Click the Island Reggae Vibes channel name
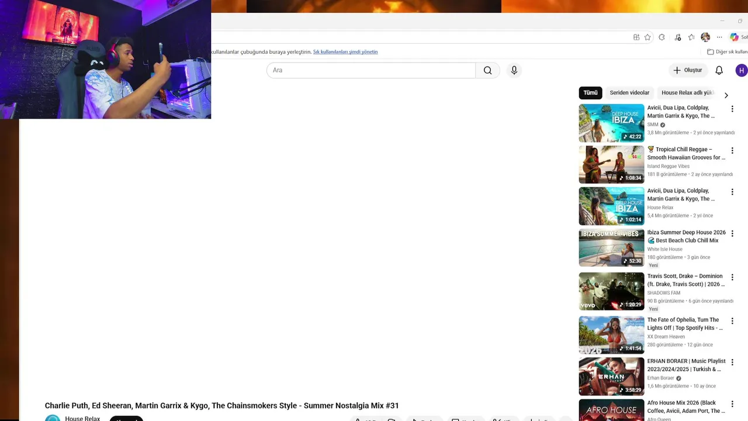 [x=669, y=166]
